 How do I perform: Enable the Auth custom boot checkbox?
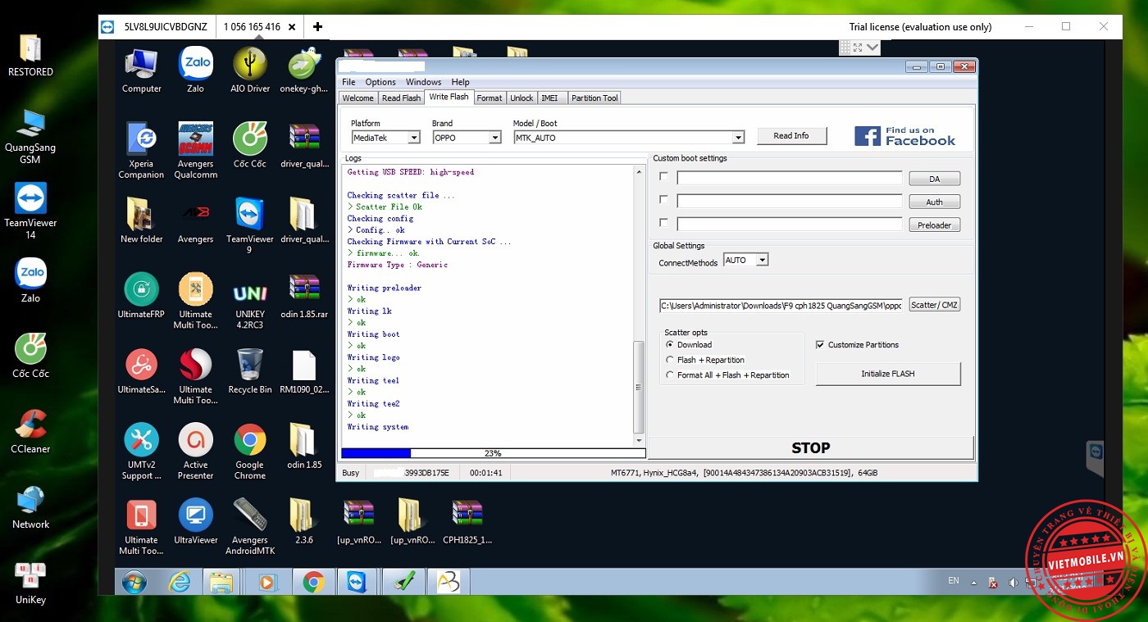pyautogui.click(x=663, y=199)
